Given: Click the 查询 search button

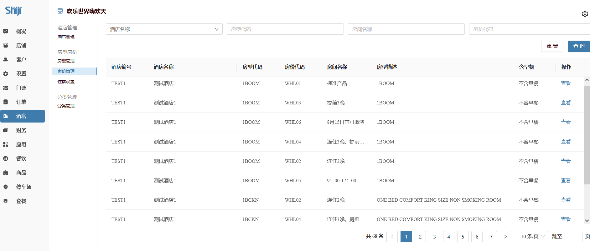Looking at the screenshot, I should point(579,46).
